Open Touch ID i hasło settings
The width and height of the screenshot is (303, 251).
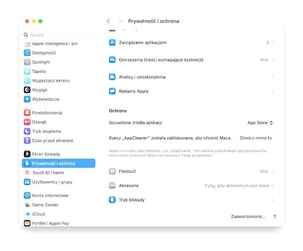coord(48,172)
